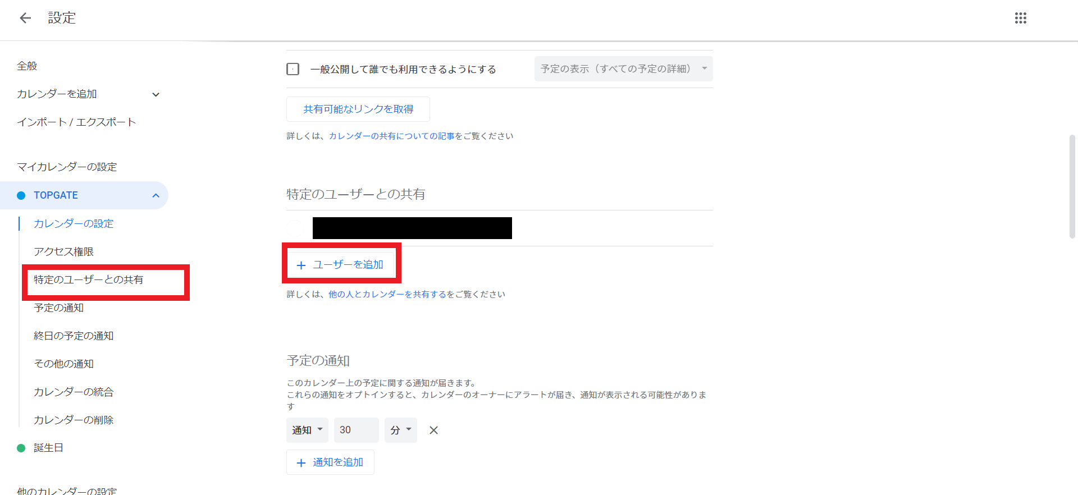Image resolution: width=1078 pixels, height=495 pixels.
Task: Collapse the TOPGATE calendar section
Action: tap(156, 195)
